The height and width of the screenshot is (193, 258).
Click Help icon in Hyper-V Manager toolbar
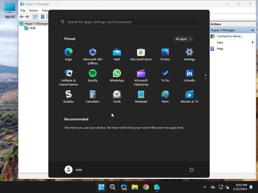43,17
